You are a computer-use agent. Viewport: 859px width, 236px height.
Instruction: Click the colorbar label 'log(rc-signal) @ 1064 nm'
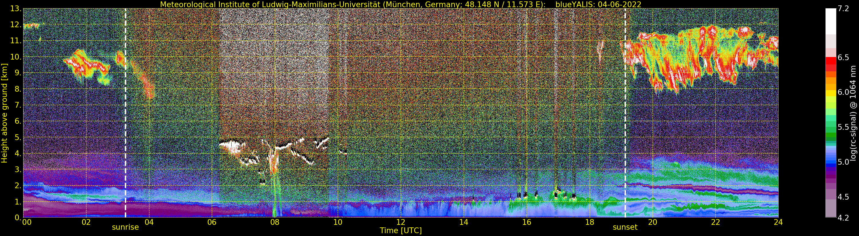click(854, 113)
